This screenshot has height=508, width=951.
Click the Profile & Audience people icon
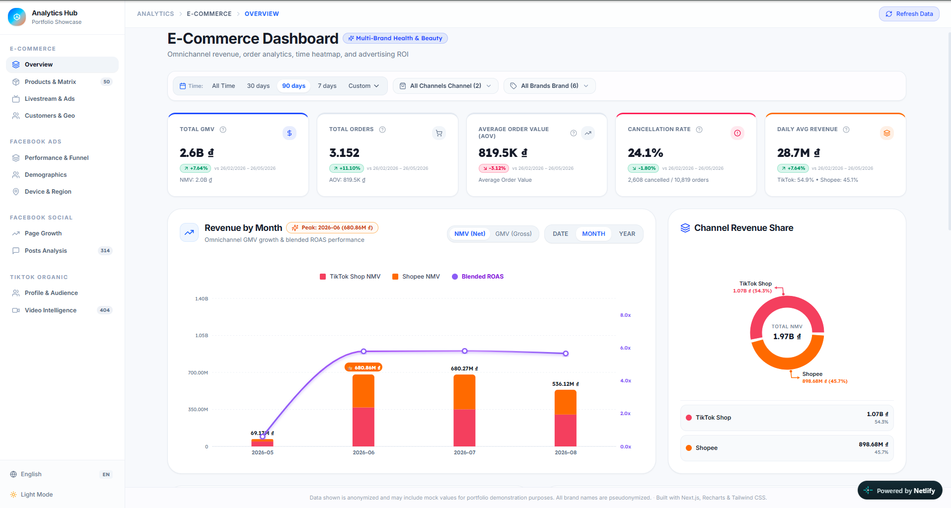tap(16, 293)
